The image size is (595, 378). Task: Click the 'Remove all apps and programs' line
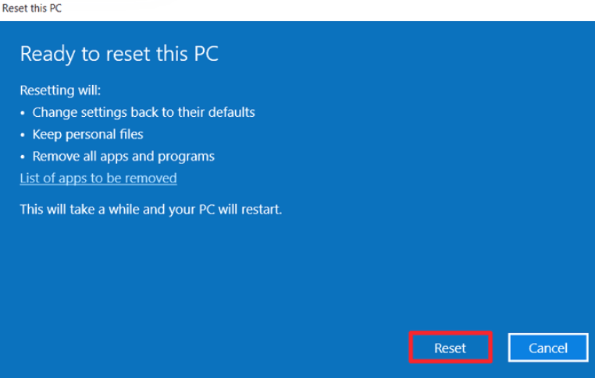[x=123, y=157]
